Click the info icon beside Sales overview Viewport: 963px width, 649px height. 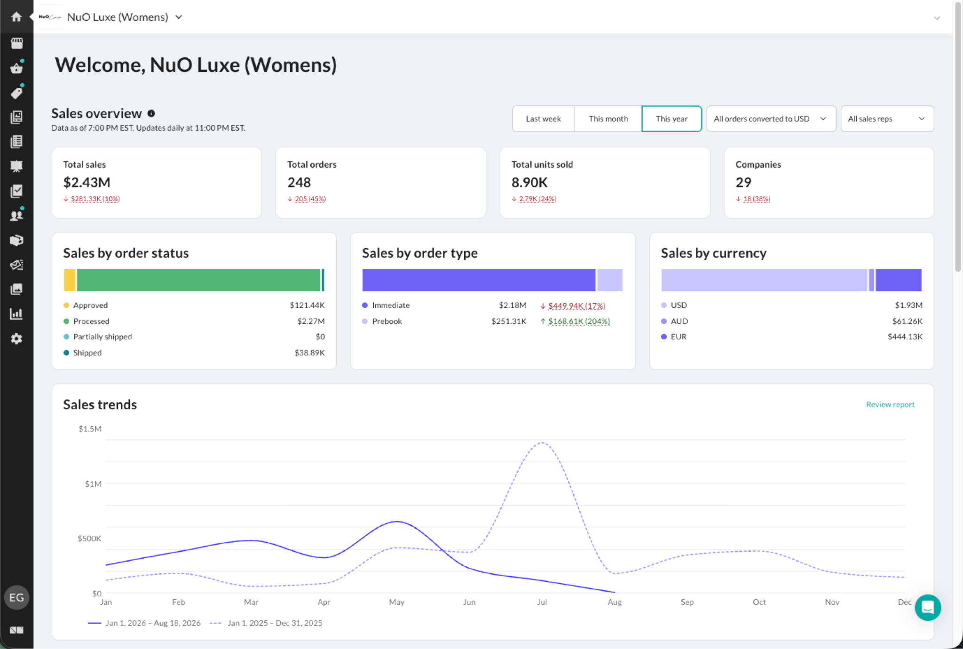coord(151,113)
